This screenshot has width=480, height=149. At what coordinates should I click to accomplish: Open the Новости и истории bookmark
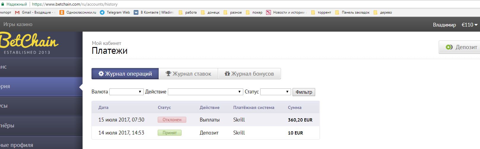click(x=286, y=12)
